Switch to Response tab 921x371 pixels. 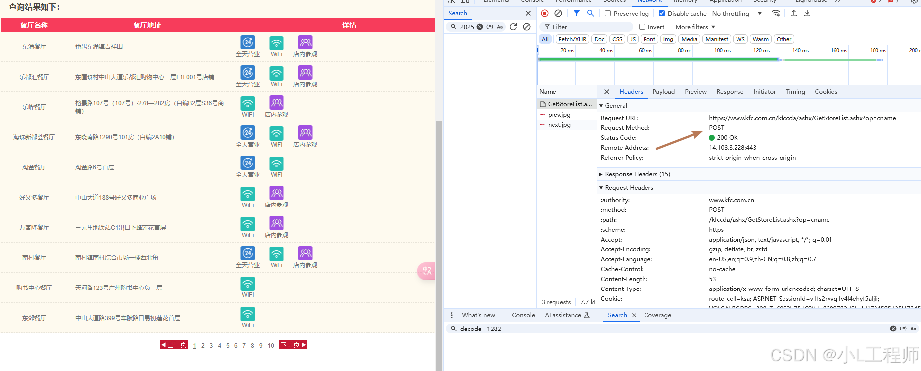[x=730, y=92]
